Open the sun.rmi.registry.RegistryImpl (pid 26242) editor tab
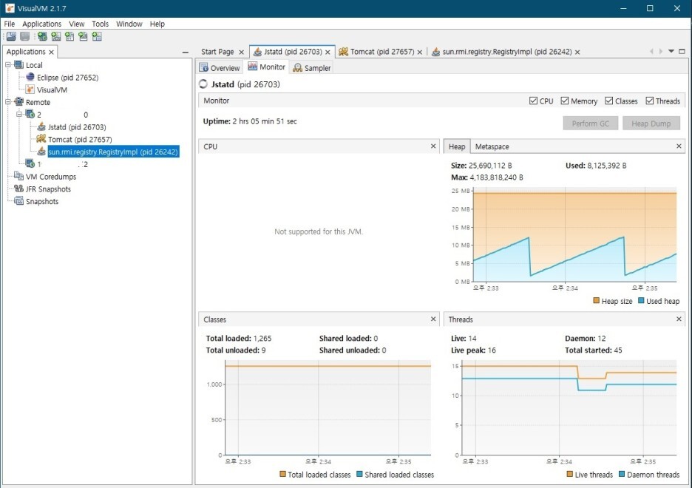The height and width of the screenshot is (488, 692). pyautogui.click(x=506, y=52)
